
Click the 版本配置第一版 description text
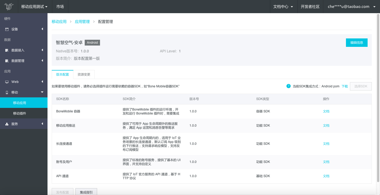click(x=87, y=59)
